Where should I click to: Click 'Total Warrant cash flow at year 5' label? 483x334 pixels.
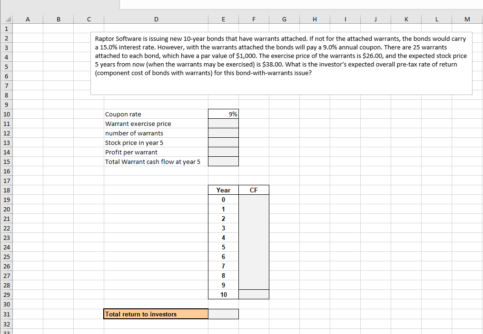pyautogui.click(x=152, y=162)
